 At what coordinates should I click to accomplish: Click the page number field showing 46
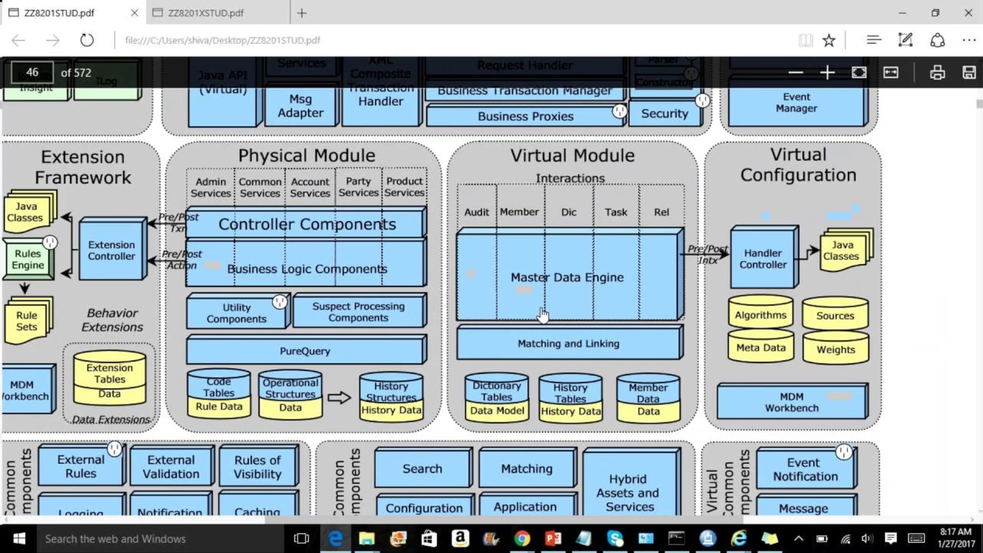coord(31,72)
